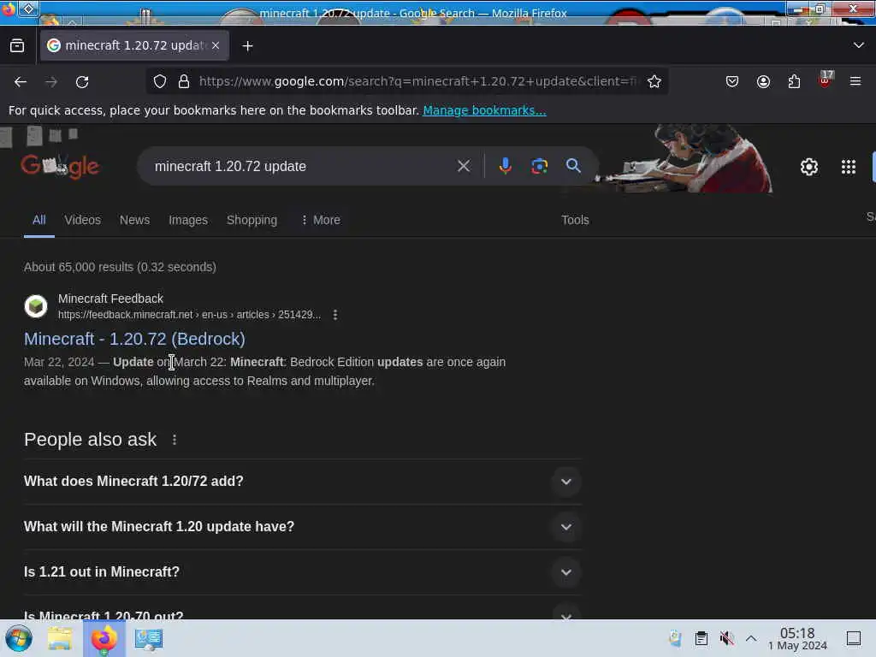Screen dimensions: 876x657
Task: Expand Is 1.21 out in Minecraft?
Action: coord(302,572)
